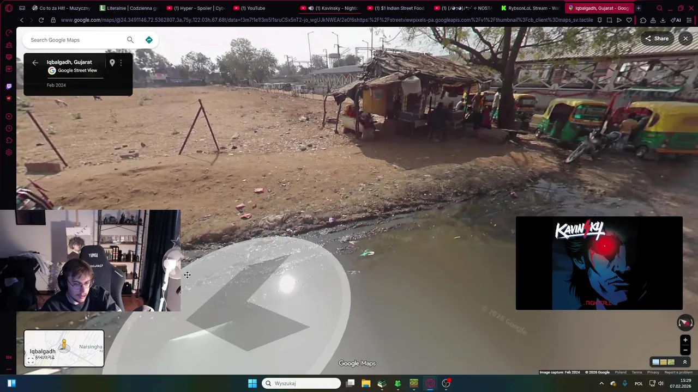Go back with the Street View back arrow
This screenshot has width=698, height=392.
point(35,63)
